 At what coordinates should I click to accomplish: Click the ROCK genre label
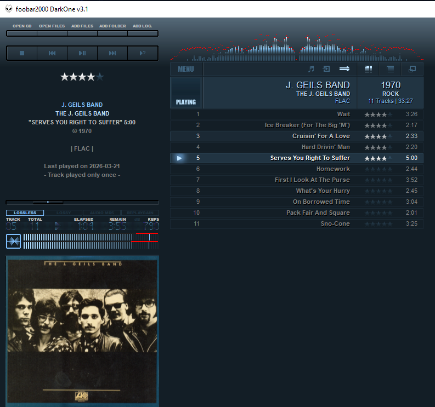pyautogui.click(x=391, y=94)
